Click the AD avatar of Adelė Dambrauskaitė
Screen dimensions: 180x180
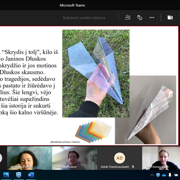coord(120,158)
